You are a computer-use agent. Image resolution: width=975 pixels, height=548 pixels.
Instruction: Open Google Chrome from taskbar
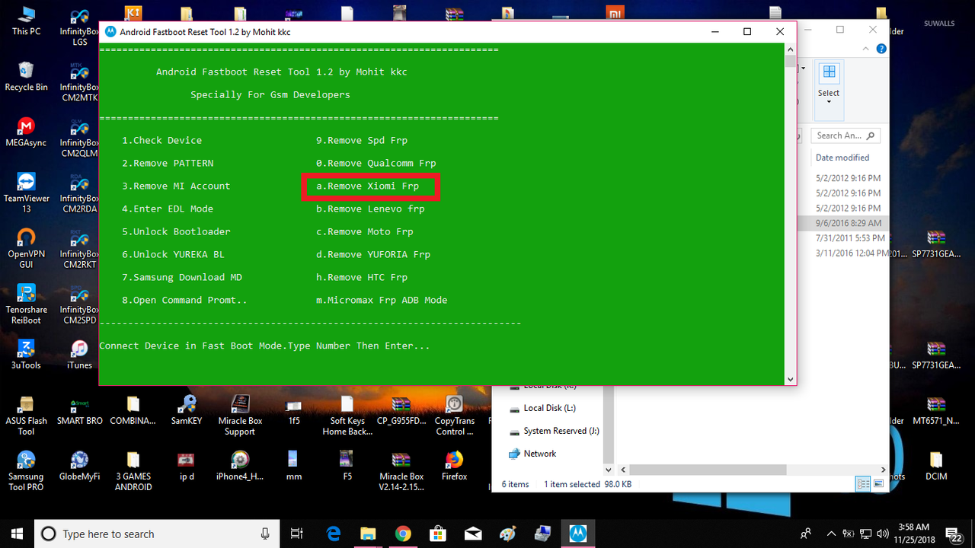point(403,534)
